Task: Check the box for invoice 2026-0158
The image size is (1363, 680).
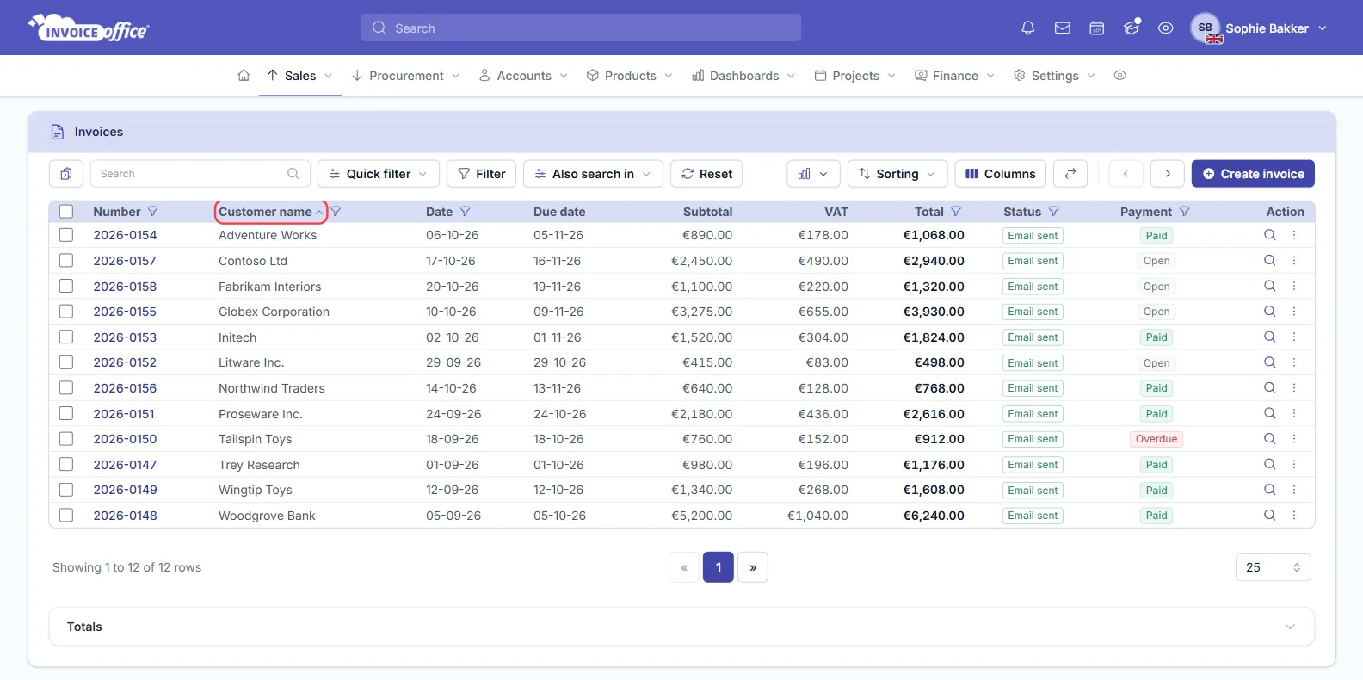Action: tap(66, 287)
